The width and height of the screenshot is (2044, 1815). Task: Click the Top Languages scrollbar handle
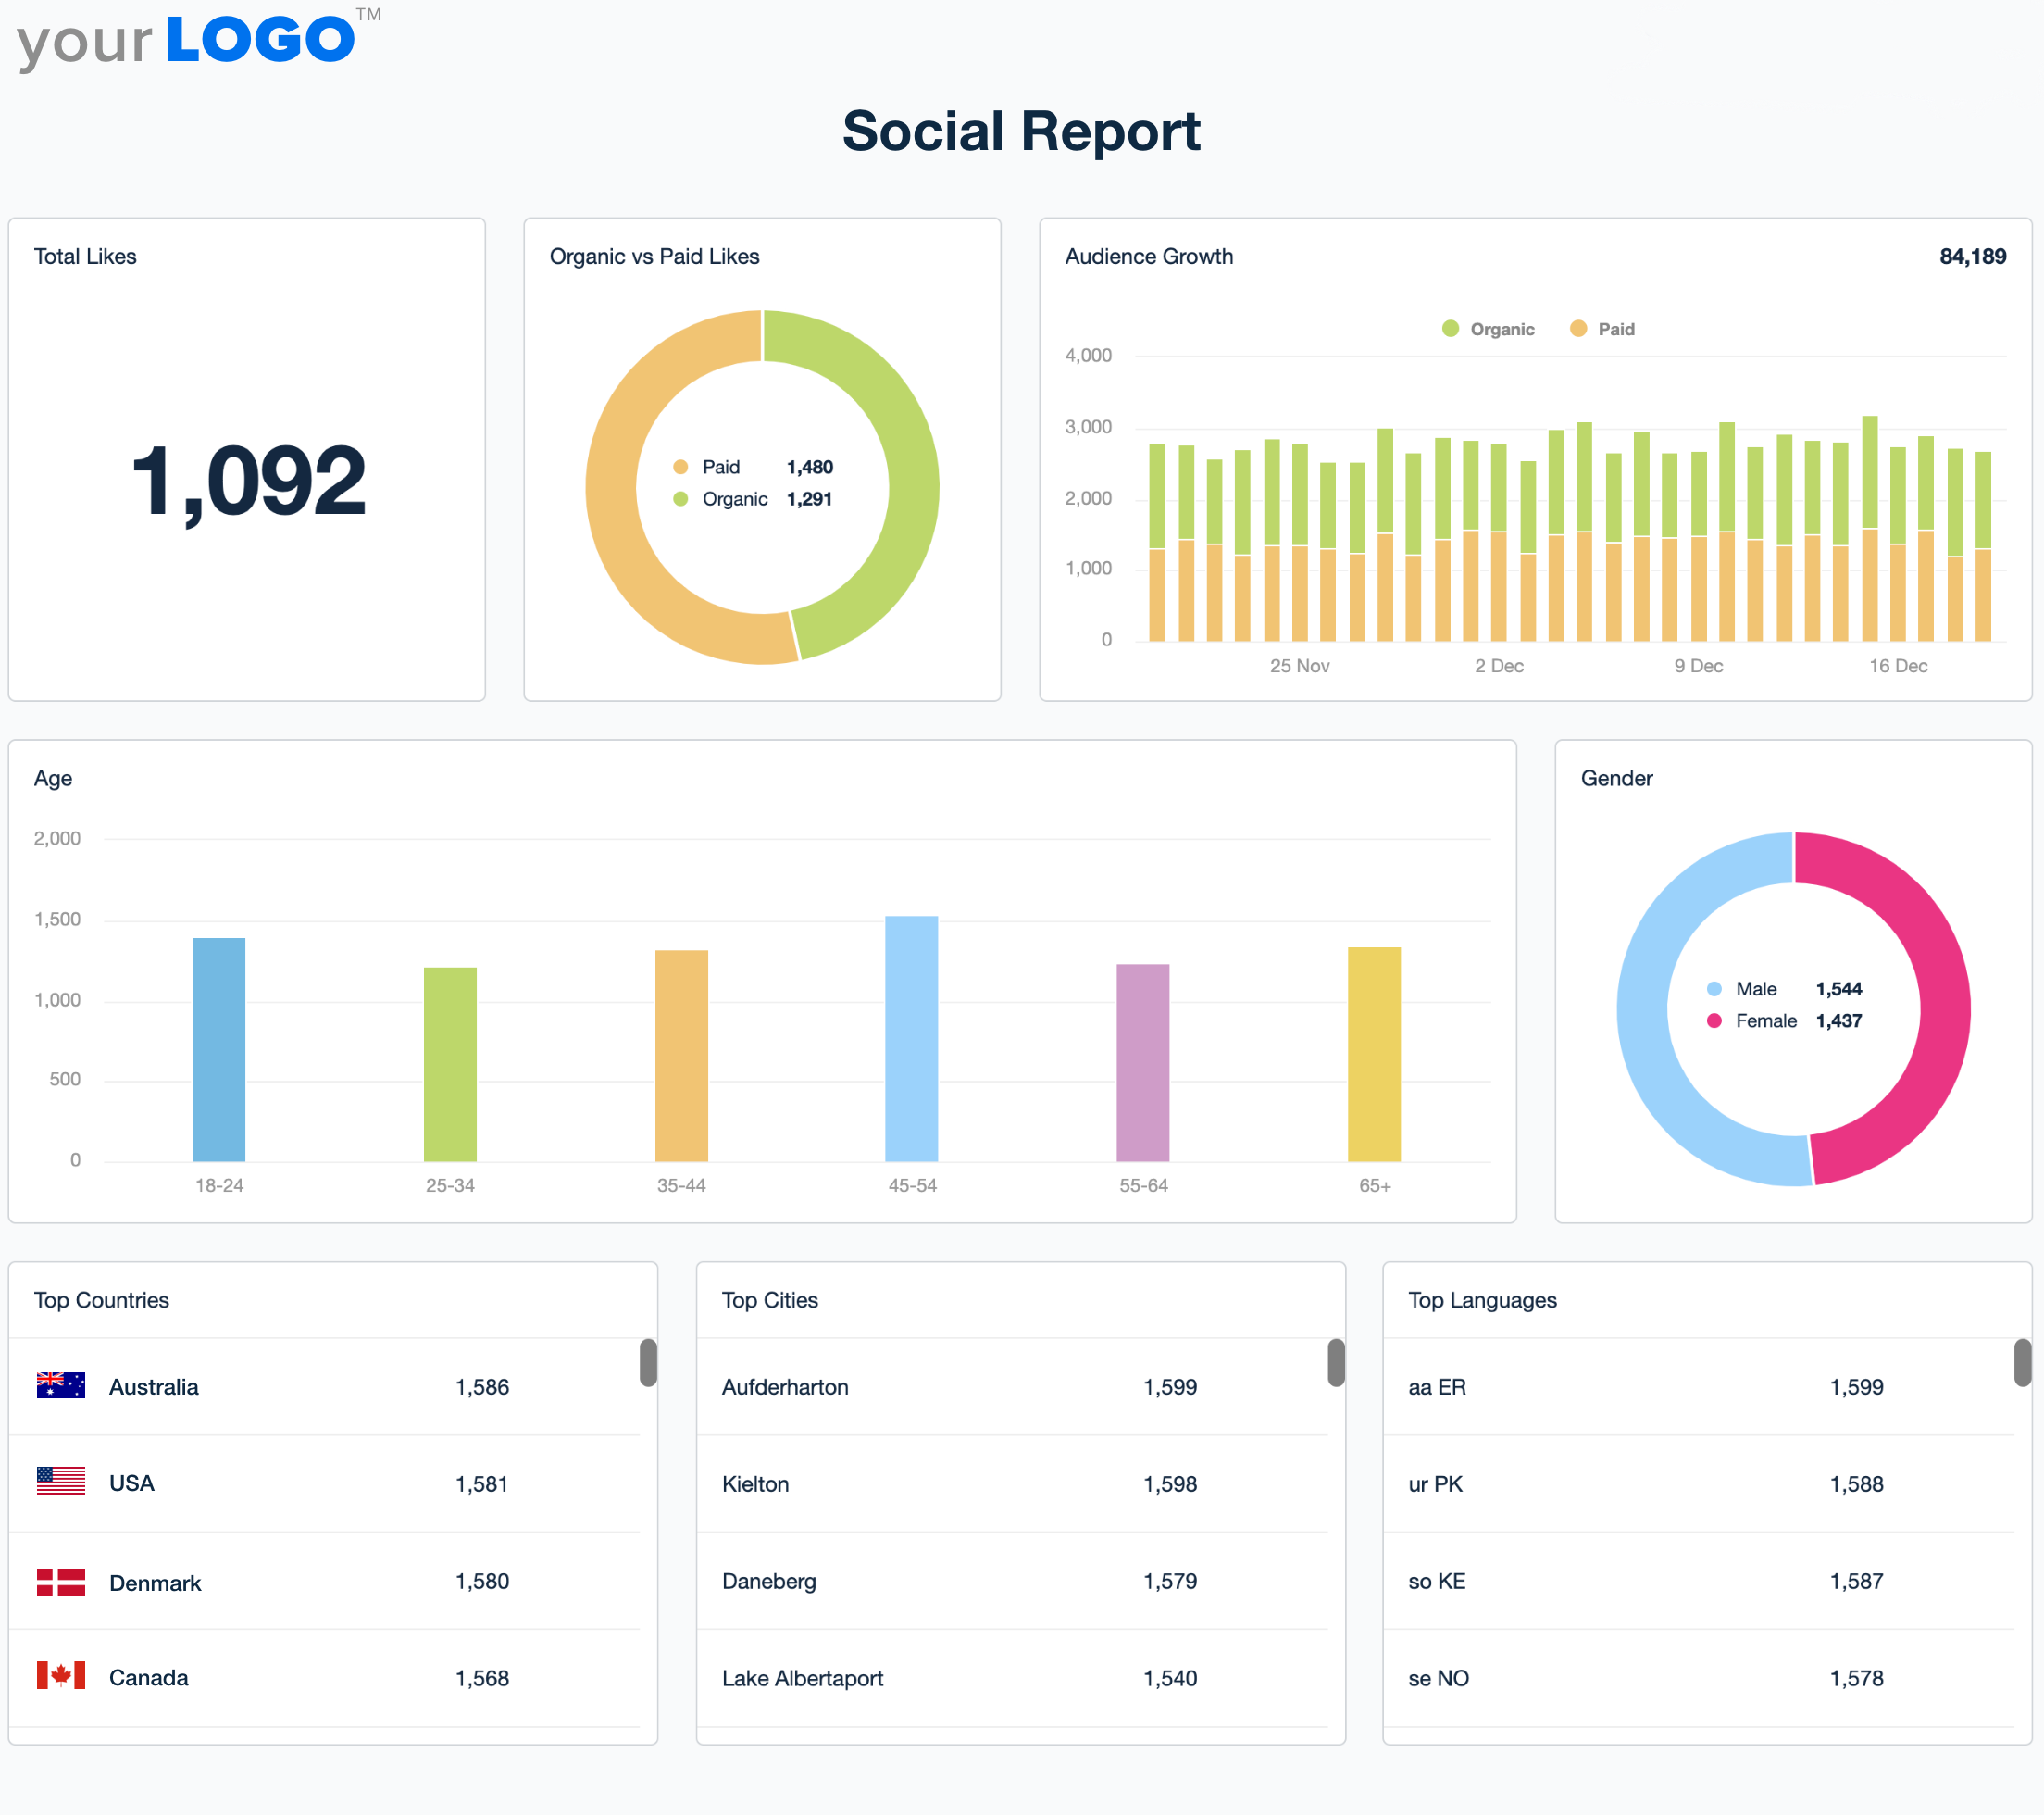pos(2022,1362)
